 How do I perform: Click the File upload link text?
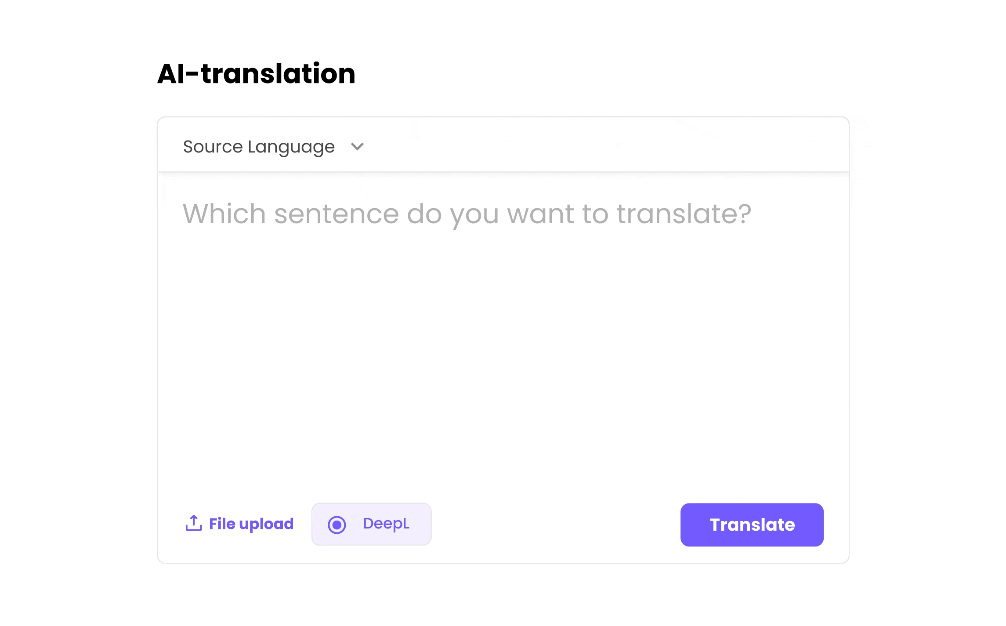click(251, 524)
